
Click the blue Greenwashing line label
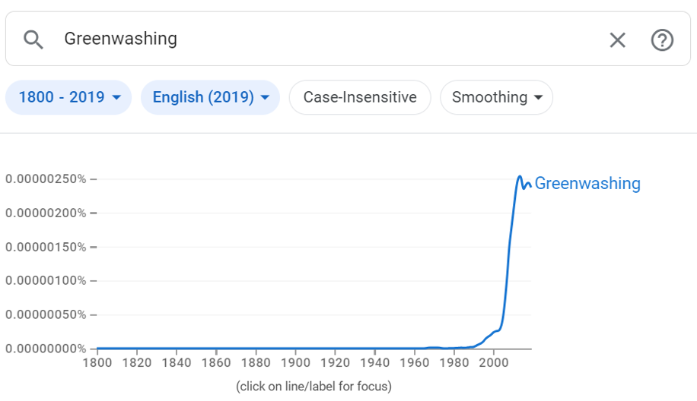pos(587,183)
